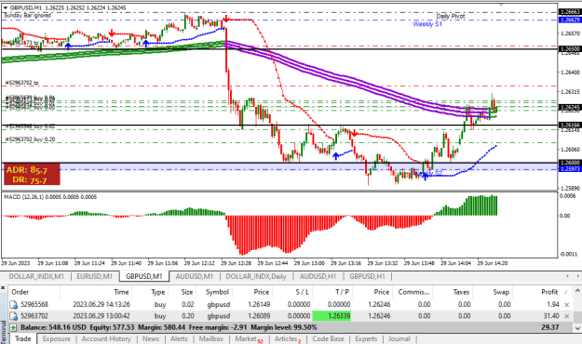Open the Alerts terminal tab

[179, 338]
